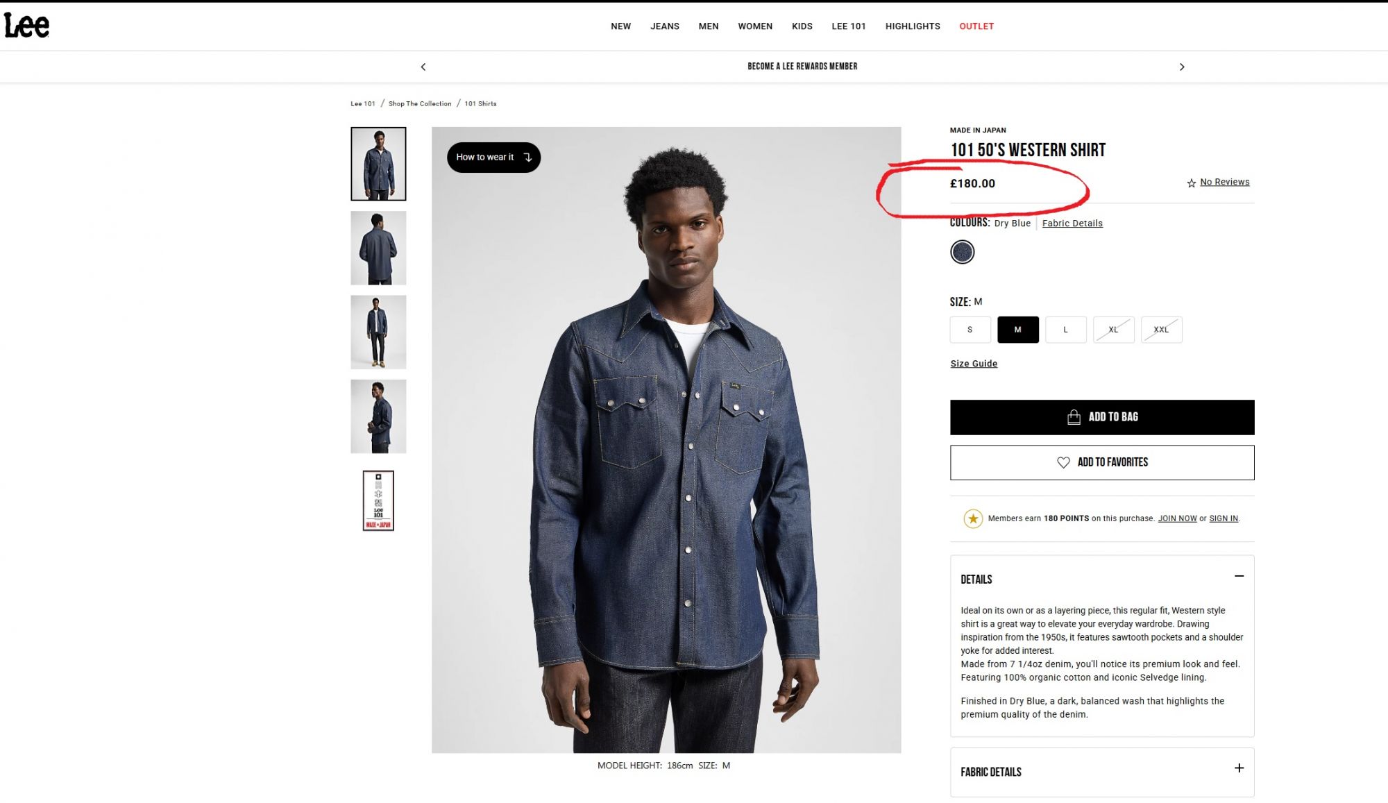Click the shopping bag icon in Add to Bag

(x=1074, y=417)
